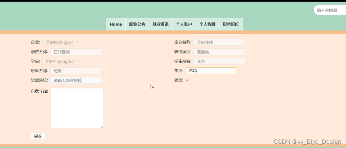This screenshot has width=346, height=148.
Task: Click the 学历: label text
Action: 179,71
